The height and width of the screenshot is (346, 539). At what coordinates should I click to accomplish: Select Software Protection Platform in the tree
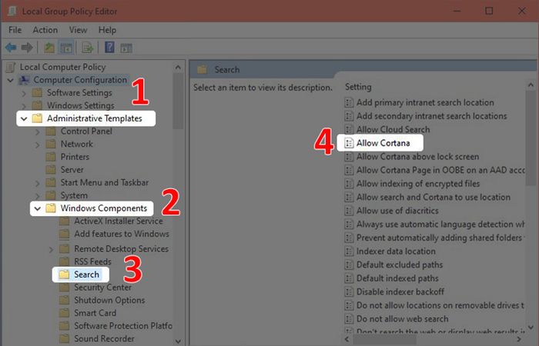[x=123, y=326]
